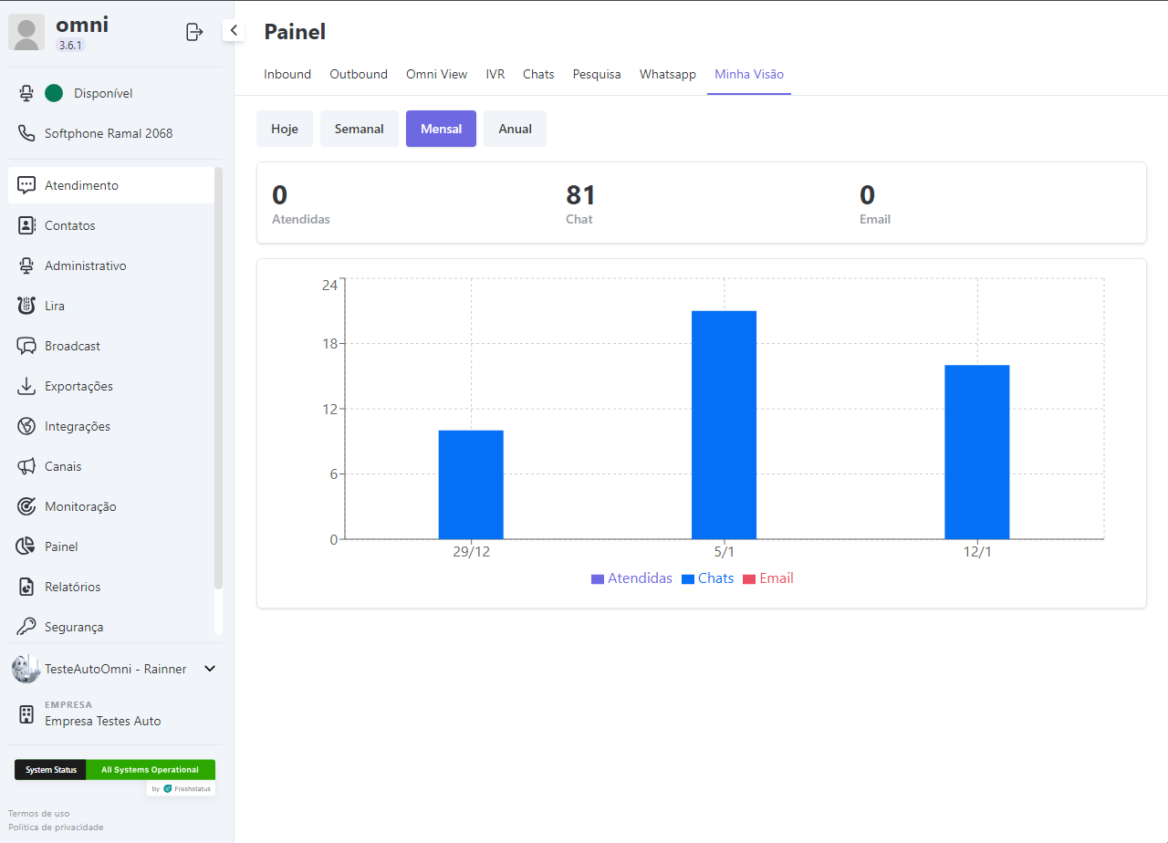1168x843 pixels.
Task: Click the Broadcast chat bubbles icon
Action: [x=26, y=346]
